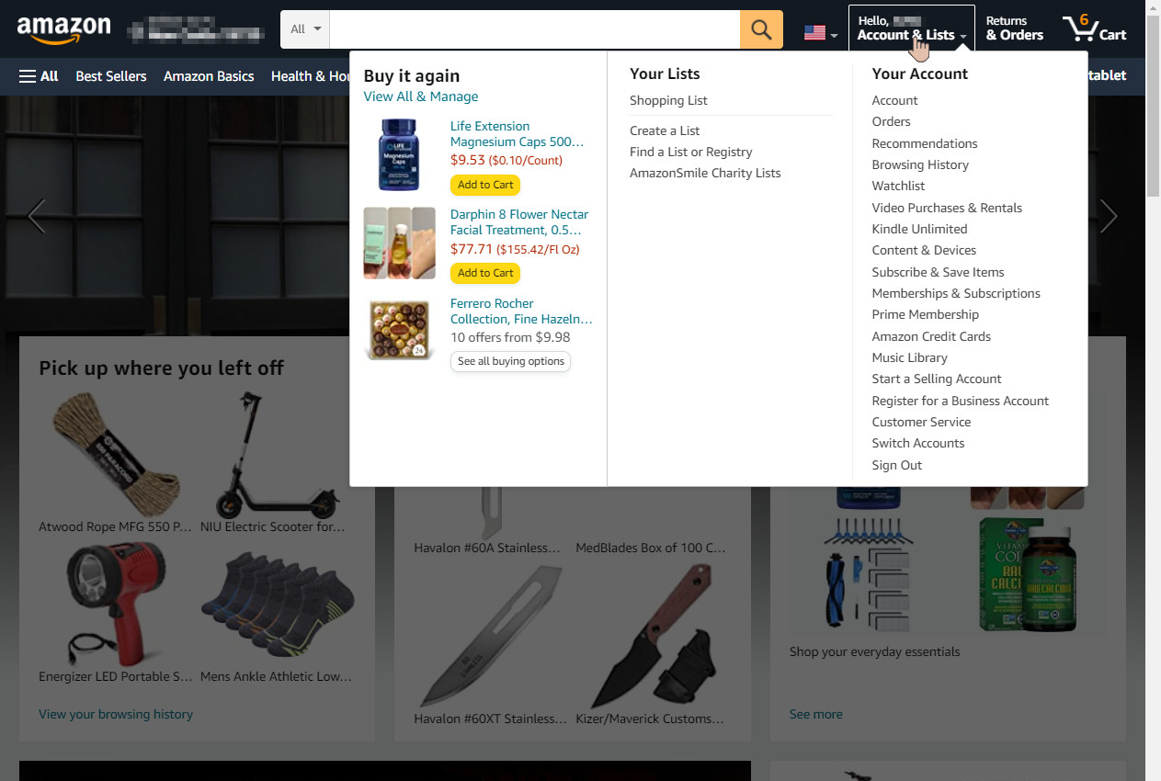Viewport: 1161px width, 781px height.
Task: Go to previous carousel slide arrow
Action: point(37,217)
